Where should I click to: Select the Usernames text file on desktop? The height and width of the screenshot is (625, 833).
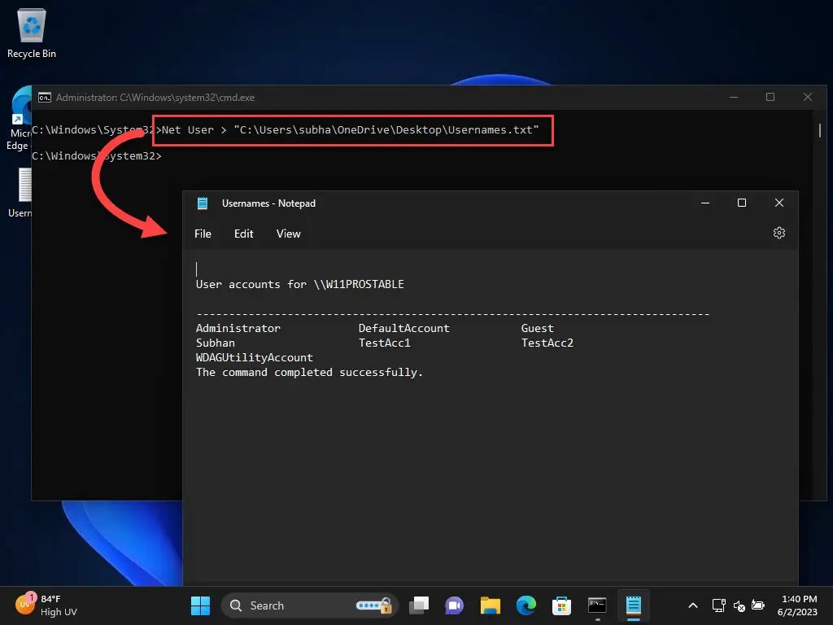(x=21, y=192)
